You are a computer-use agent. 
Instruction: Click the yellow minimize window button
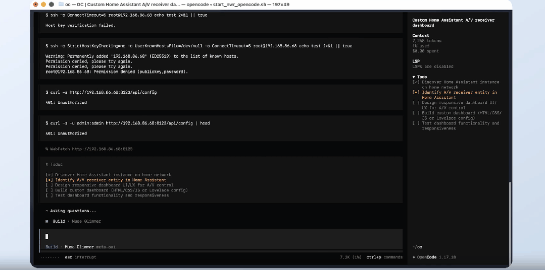43,5
